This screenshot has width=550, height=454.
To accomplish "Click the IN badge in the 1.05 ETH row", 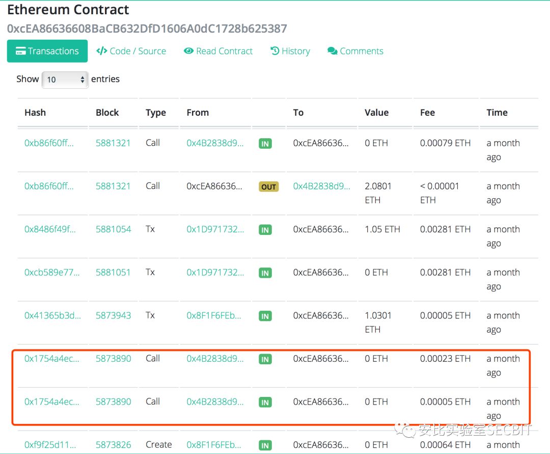I will pyautogui.click(x=265, y=230).
